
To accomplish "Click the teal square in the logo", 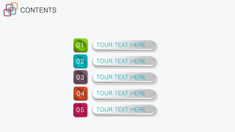I will click(14, 13).
